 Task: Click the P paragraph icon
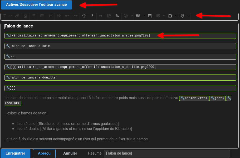pos(92,16)
